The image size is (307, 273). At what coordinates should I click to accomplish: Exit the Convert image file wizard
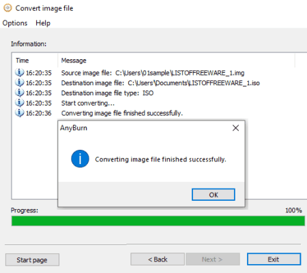[274, 259]
